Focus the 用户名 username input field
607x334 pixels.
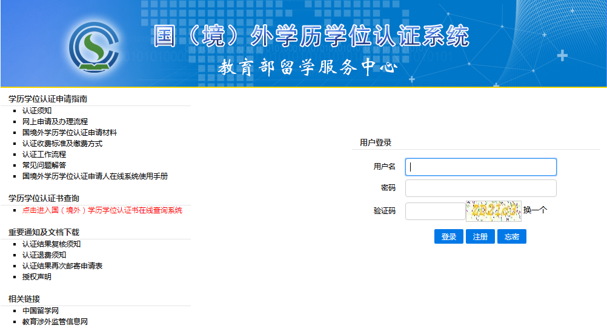point(480,167)
